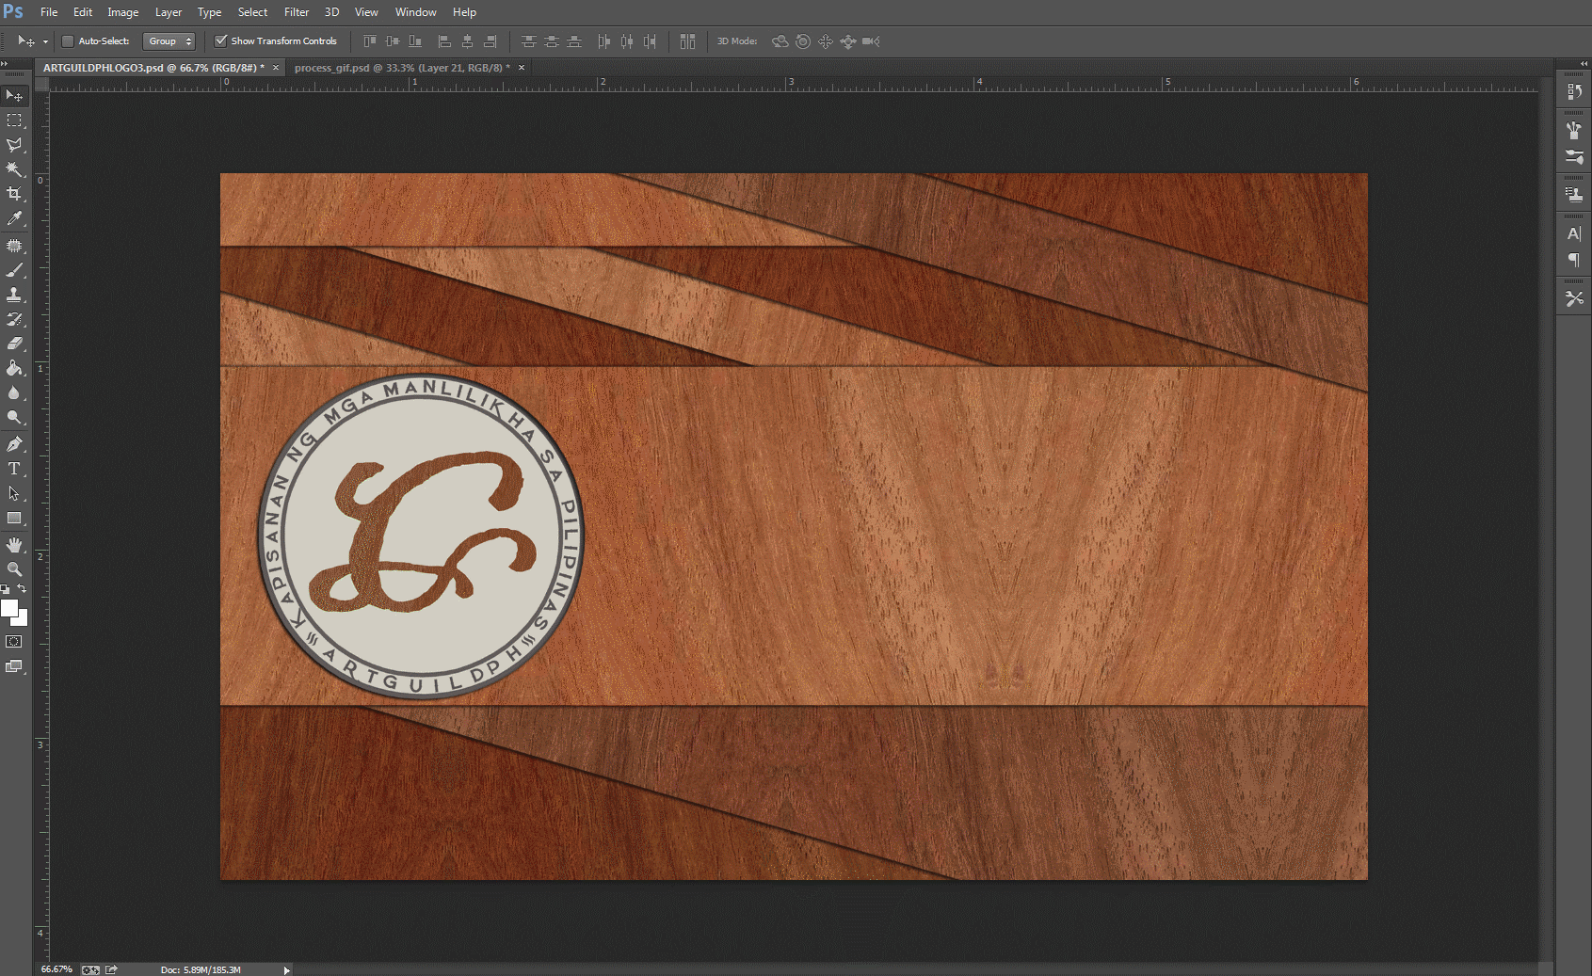Pick the Eyedropper tool

[x=14, y=218]
